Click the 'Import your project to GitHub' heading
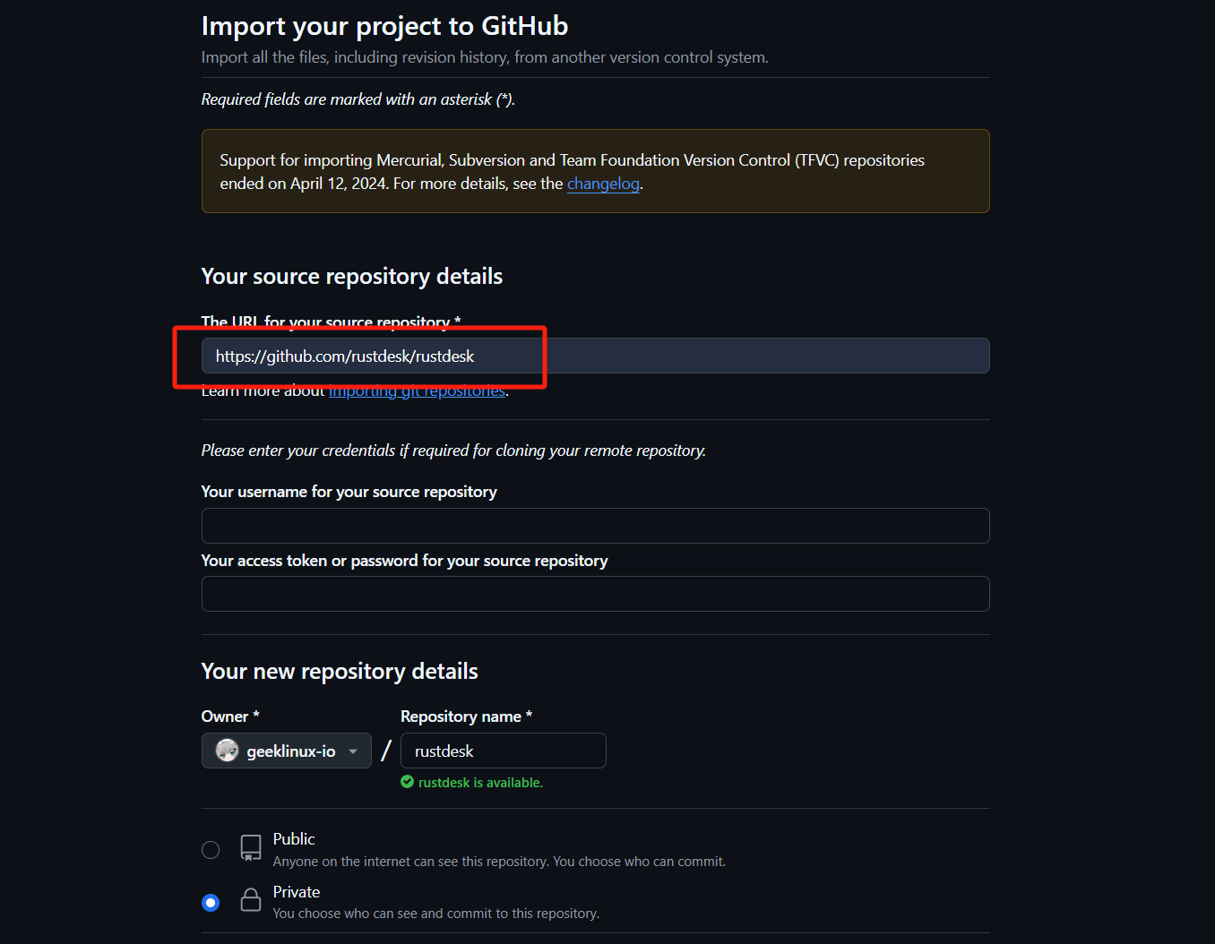 tap(384, 26)
